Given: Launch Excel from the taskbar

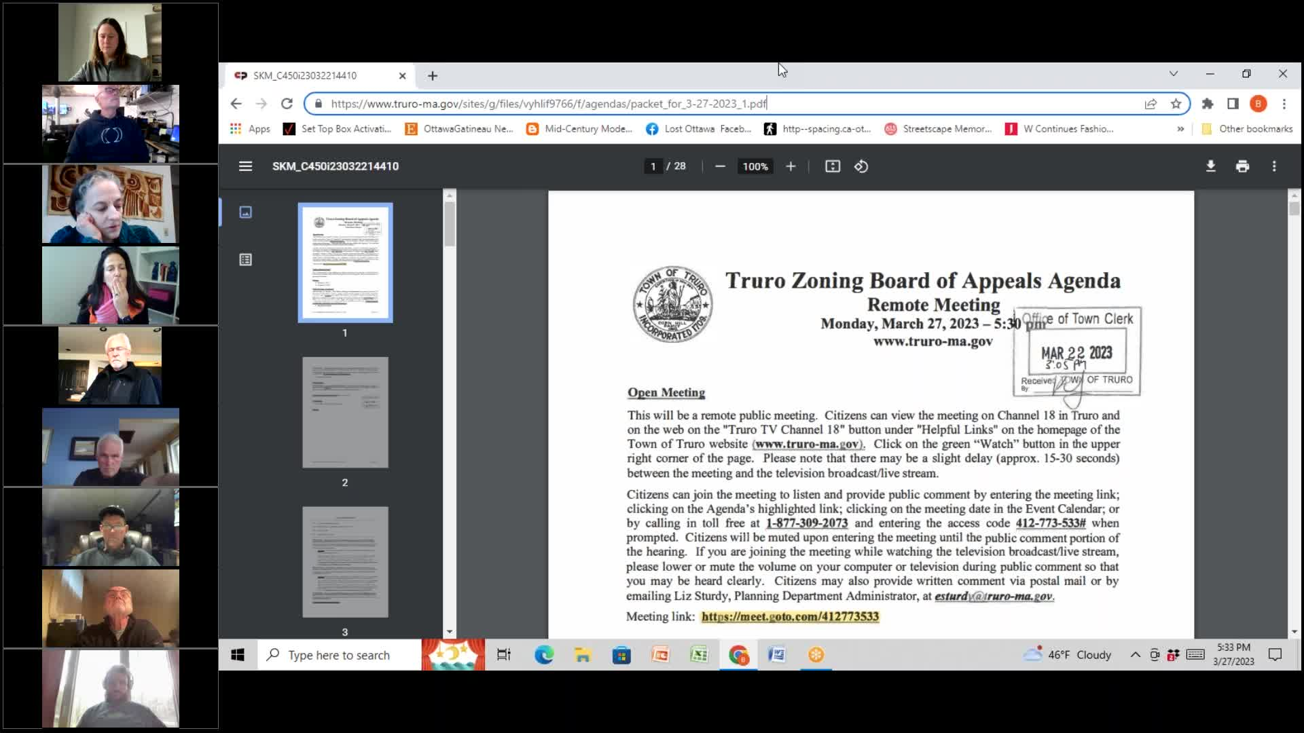Looking at the screenshot, I should tap(700, 654).
